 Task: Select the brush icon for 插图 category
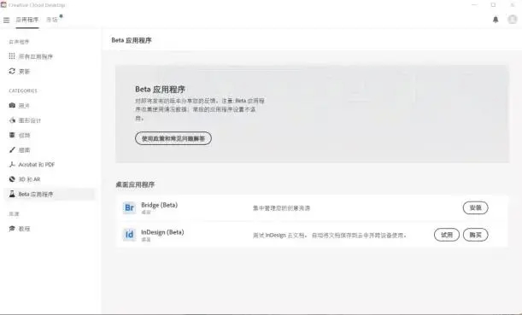tap(12, 149)
